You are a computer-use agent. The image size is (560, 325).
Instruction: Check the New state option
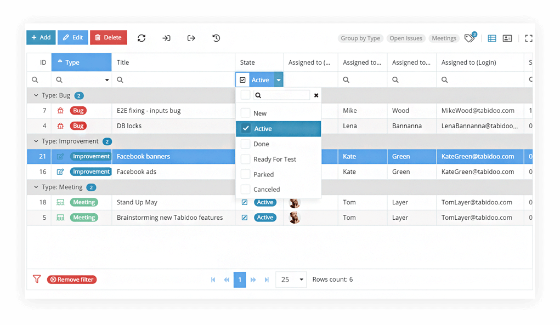(x=245, y=113)
